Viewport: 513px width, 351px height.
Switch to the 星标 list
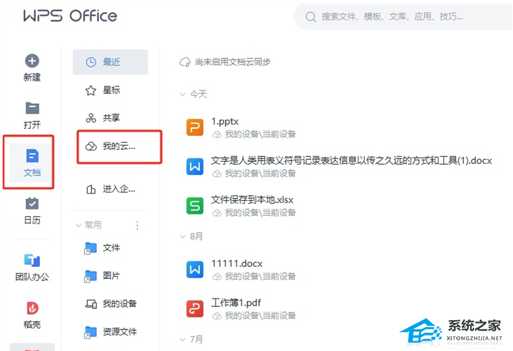pos(110,90)
